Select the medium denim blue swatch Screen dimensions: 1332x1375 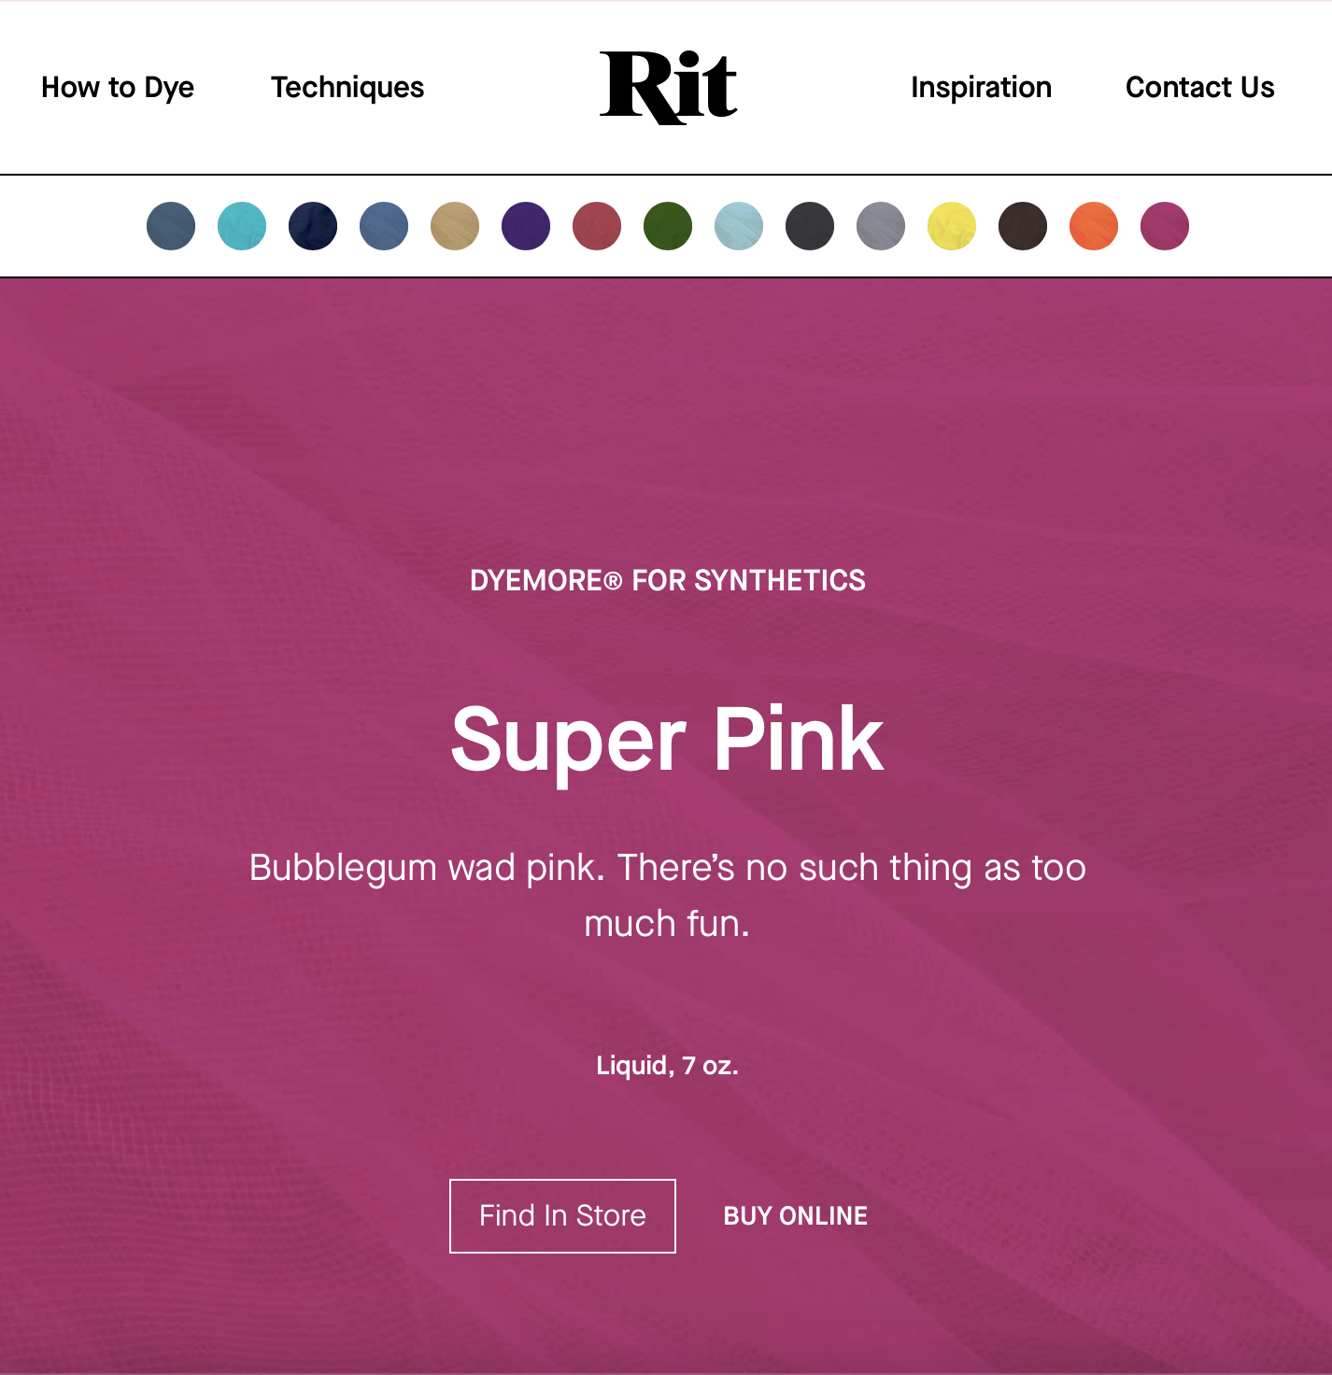pyautogui.click(x=384, y=226)
